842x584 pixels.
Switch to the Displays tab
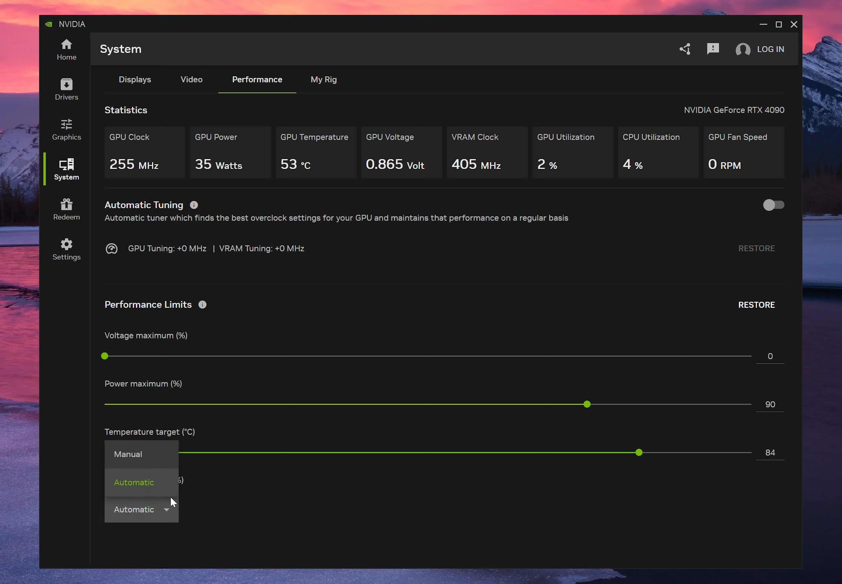click(135, 79)
